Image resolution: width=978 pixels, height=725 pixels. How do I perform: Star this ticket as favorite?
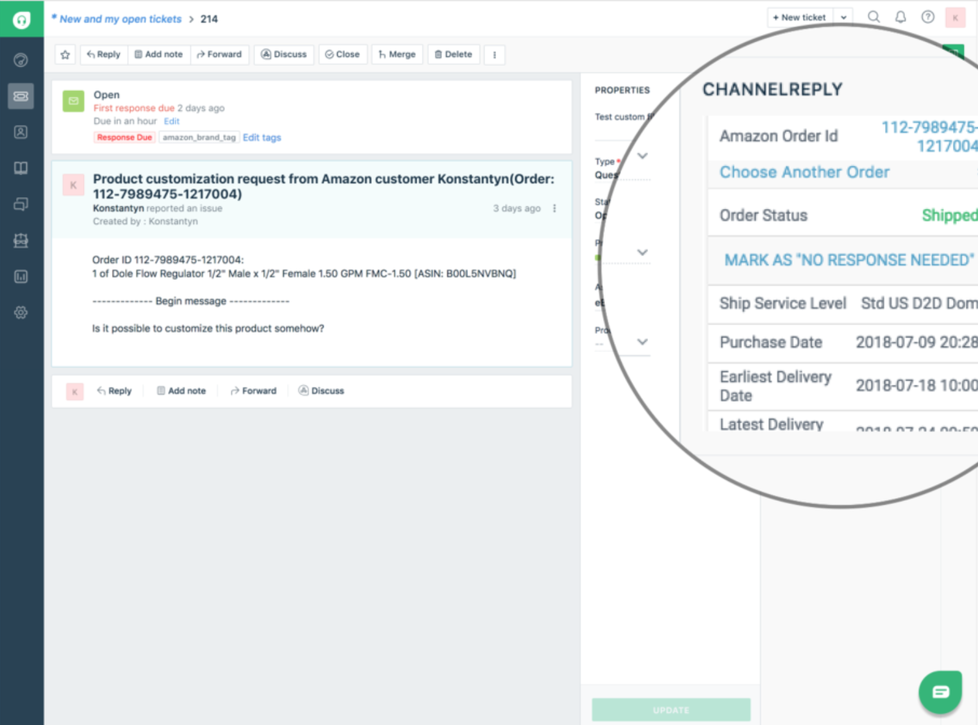click(65, 55)
